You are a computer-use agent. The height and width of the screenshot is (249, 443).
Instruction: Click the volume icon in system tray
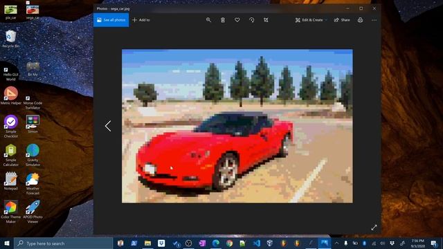coord(383,243)
